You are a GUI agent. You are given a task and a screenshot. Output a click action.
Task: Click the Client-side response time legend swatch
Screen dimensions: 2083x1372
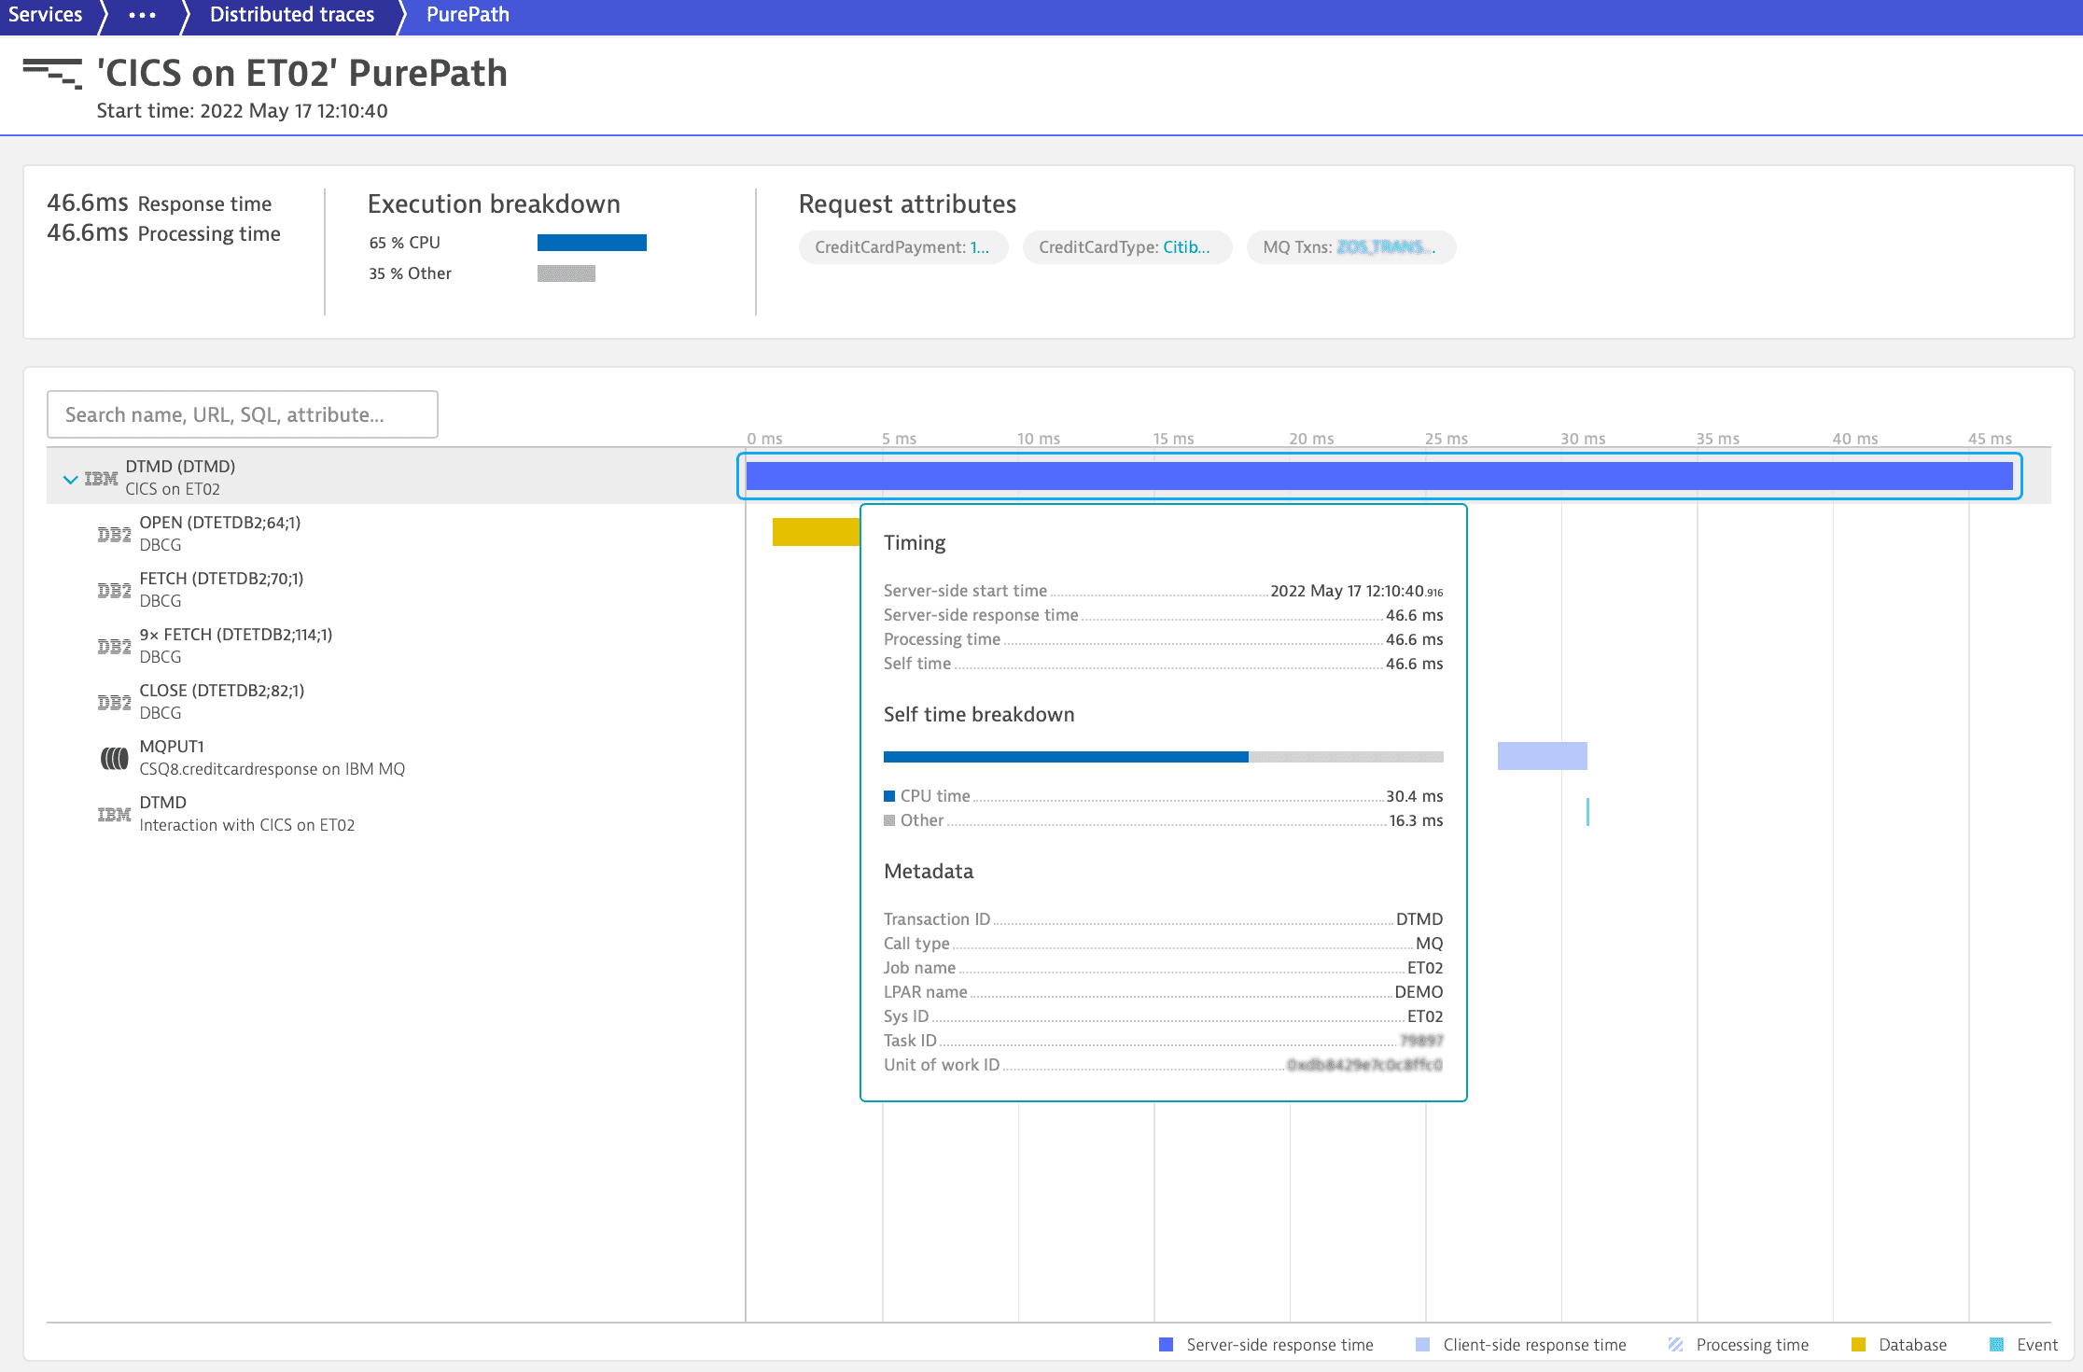[1422, 1345]
